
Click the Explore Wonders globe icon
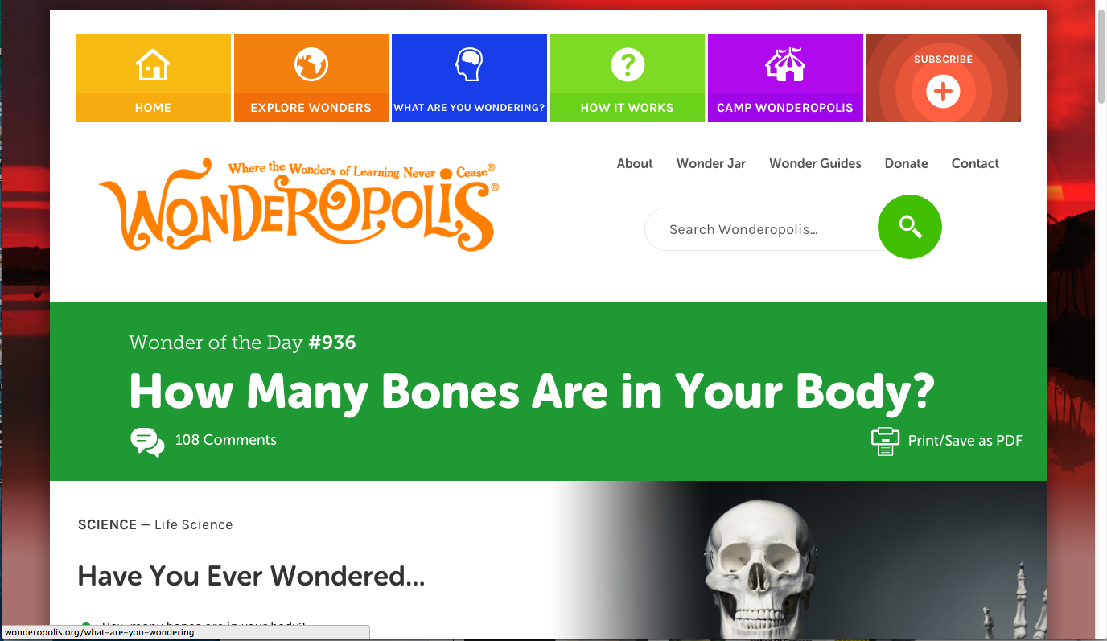coord(311,64)
